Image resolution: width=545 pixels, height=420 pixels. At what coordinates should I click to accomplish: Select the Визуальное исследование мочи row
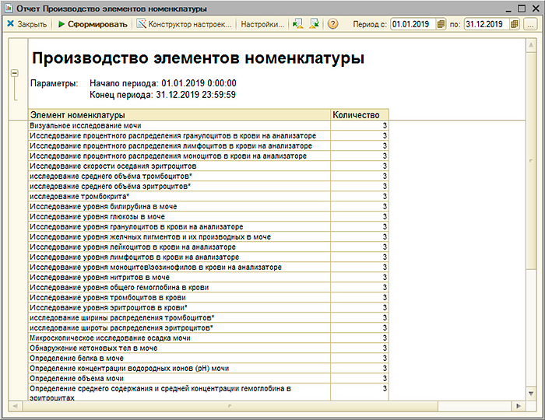coord(179,125)
